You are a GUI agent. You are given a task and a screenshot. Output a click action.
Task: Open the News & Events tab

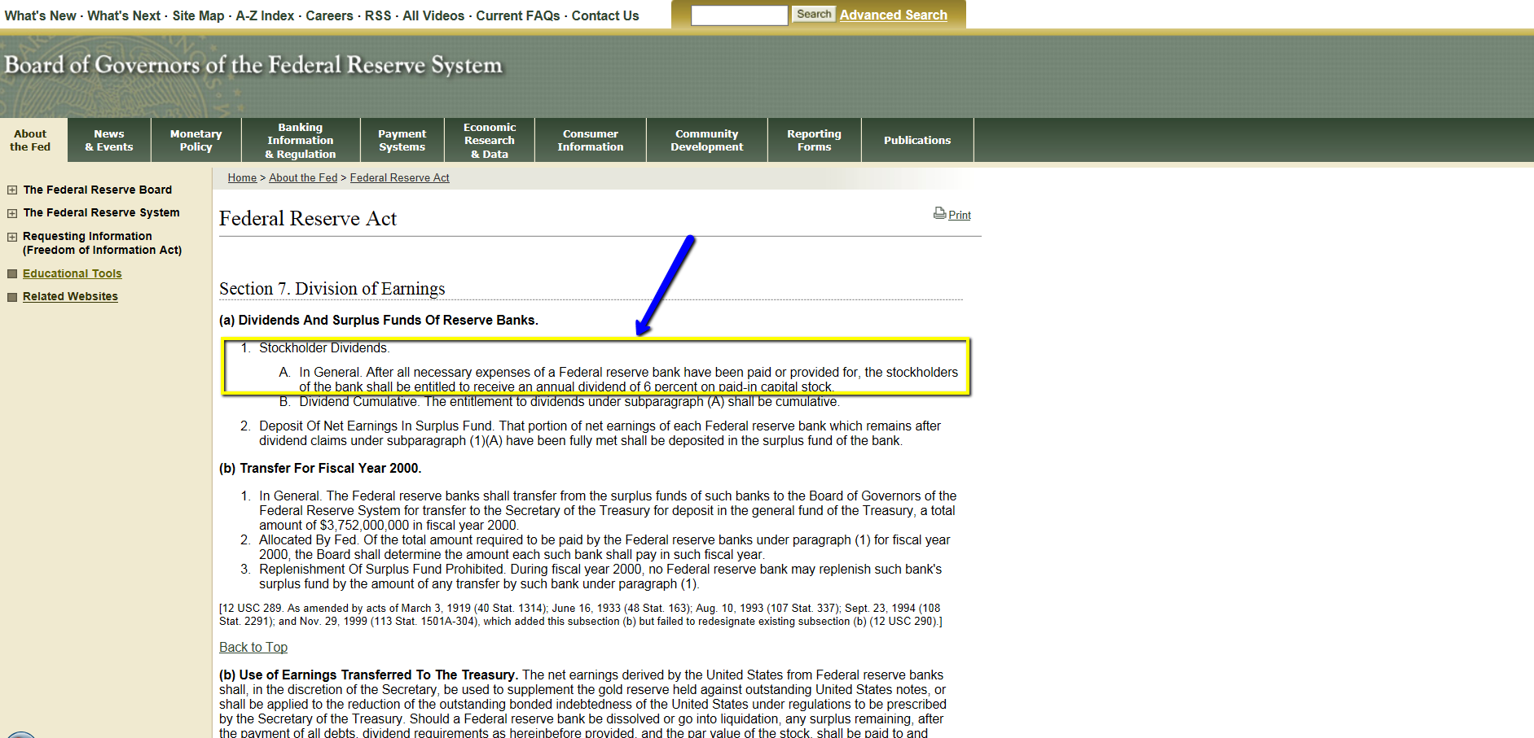[x=109, y=140]
